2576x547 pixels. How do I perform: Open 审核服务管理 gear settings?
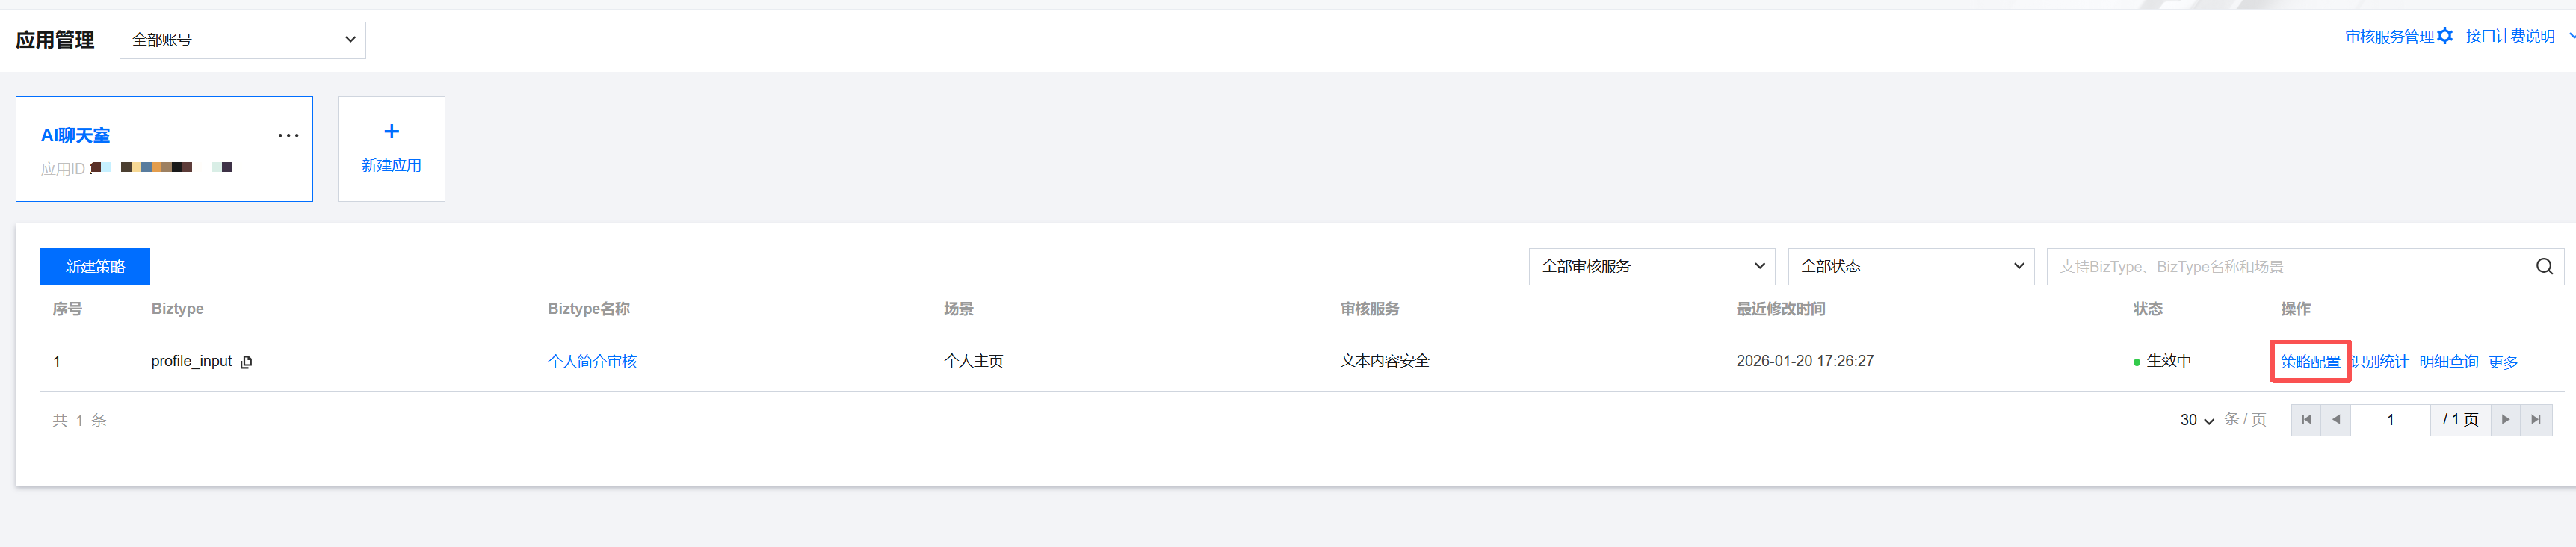tap(2444, 37)
